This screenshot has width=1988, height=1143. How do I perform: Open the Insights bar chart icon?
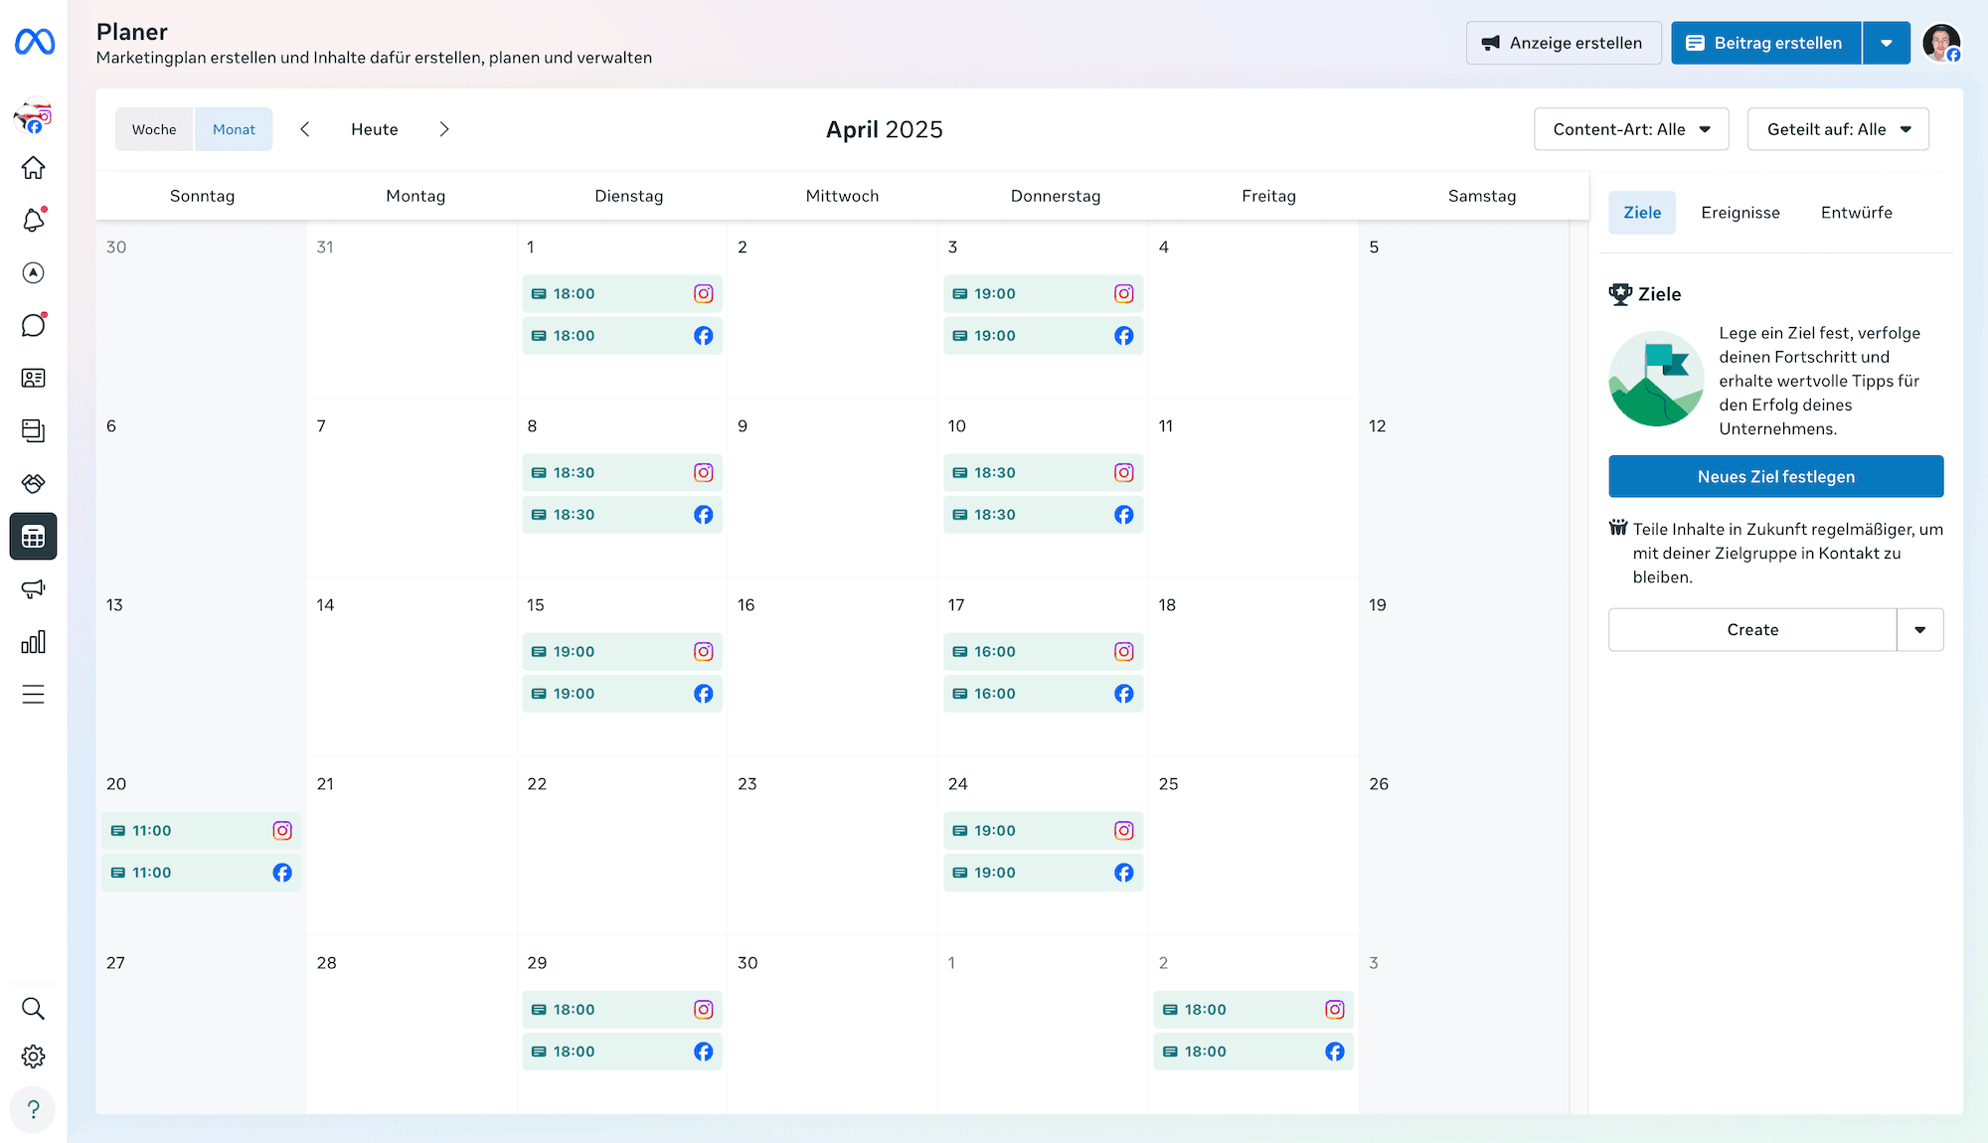pos(33,642)
